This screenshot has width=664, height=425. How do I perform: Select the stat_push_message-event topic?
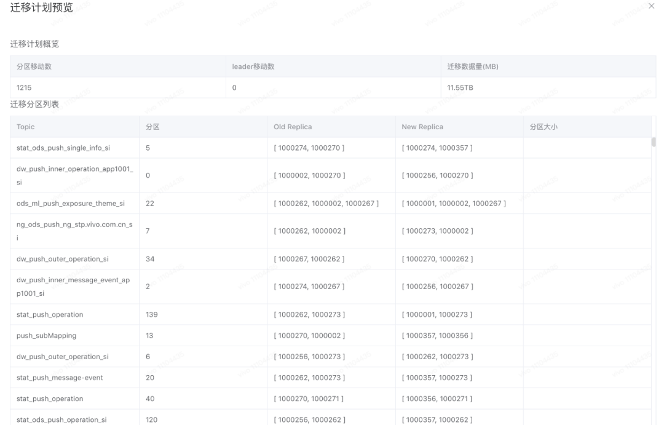coord(60,378)
